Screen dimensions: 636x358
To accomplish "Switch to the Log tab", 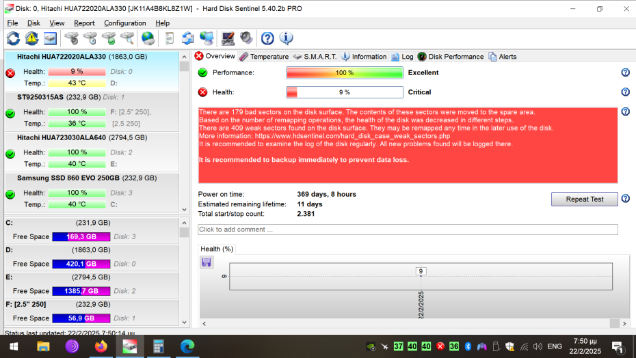I will [402, 57].
